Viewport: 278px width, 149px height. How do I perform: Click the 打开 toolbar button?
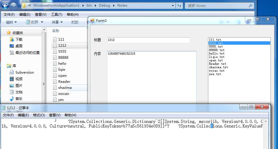coord(32,22)
